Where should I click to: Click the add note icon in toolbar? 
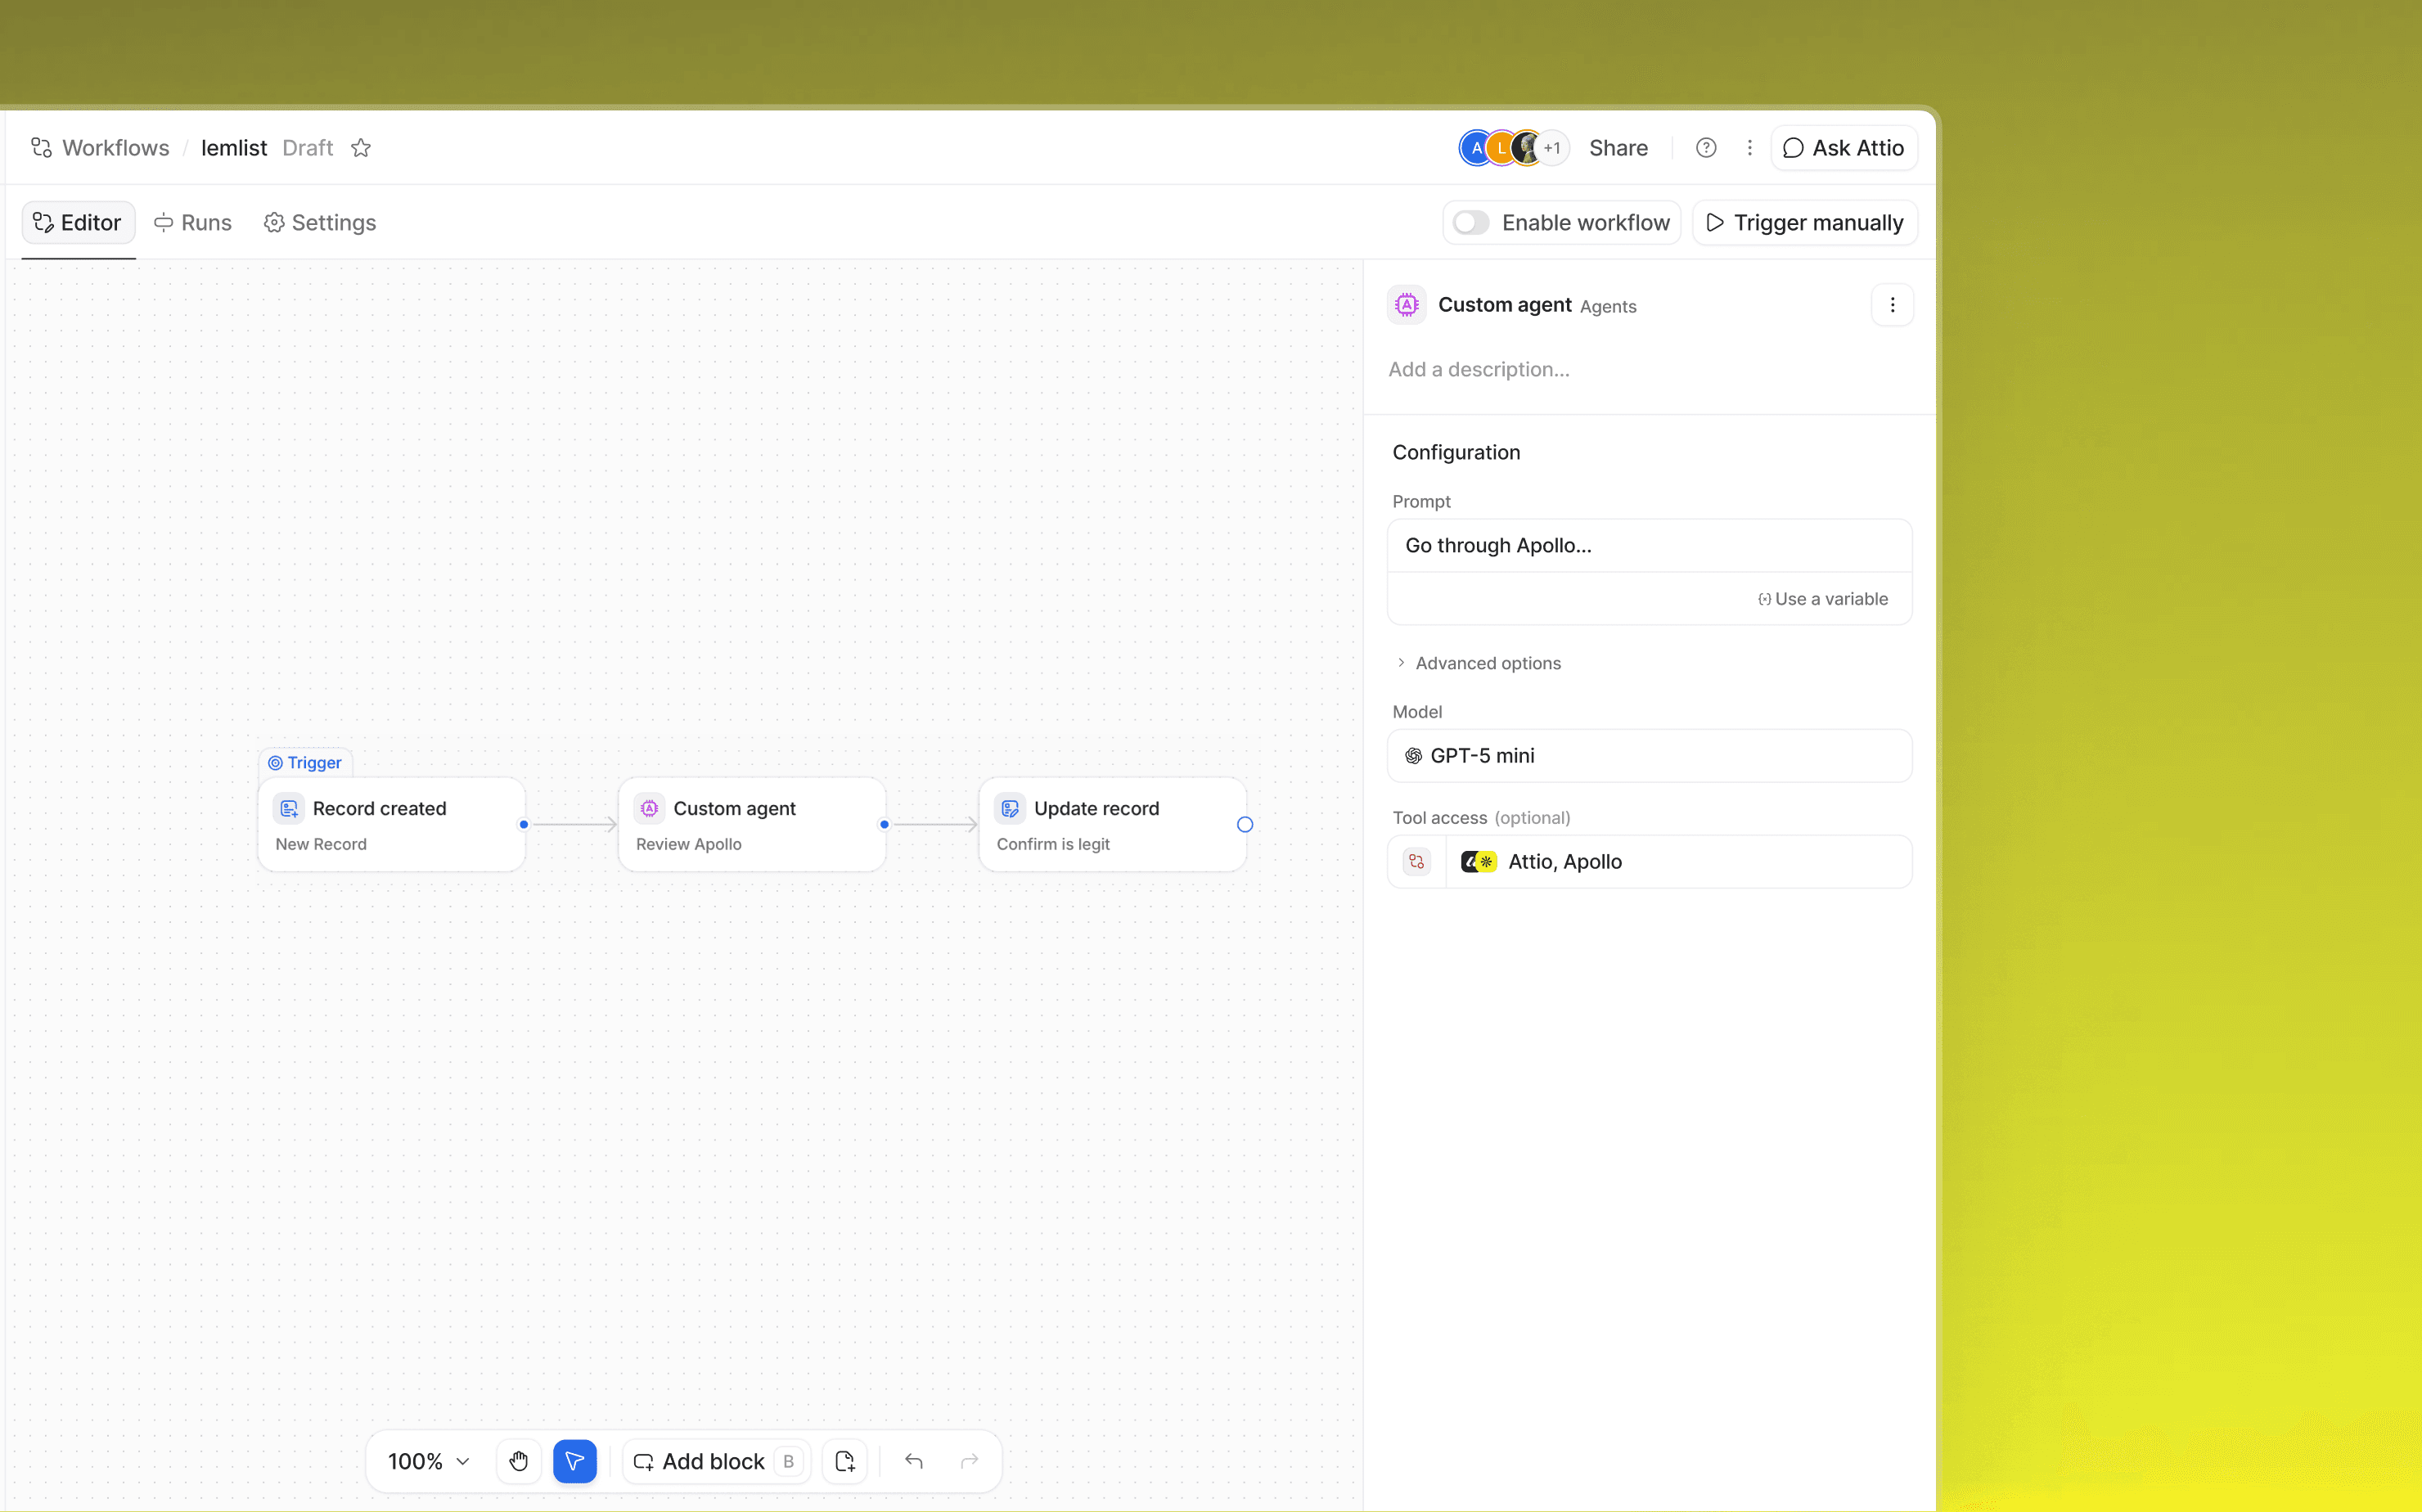pos(845,1461)
